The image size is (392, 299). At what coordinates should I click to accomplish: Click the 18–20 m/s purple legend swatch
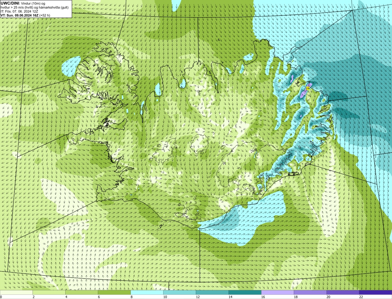pos(310,292)
